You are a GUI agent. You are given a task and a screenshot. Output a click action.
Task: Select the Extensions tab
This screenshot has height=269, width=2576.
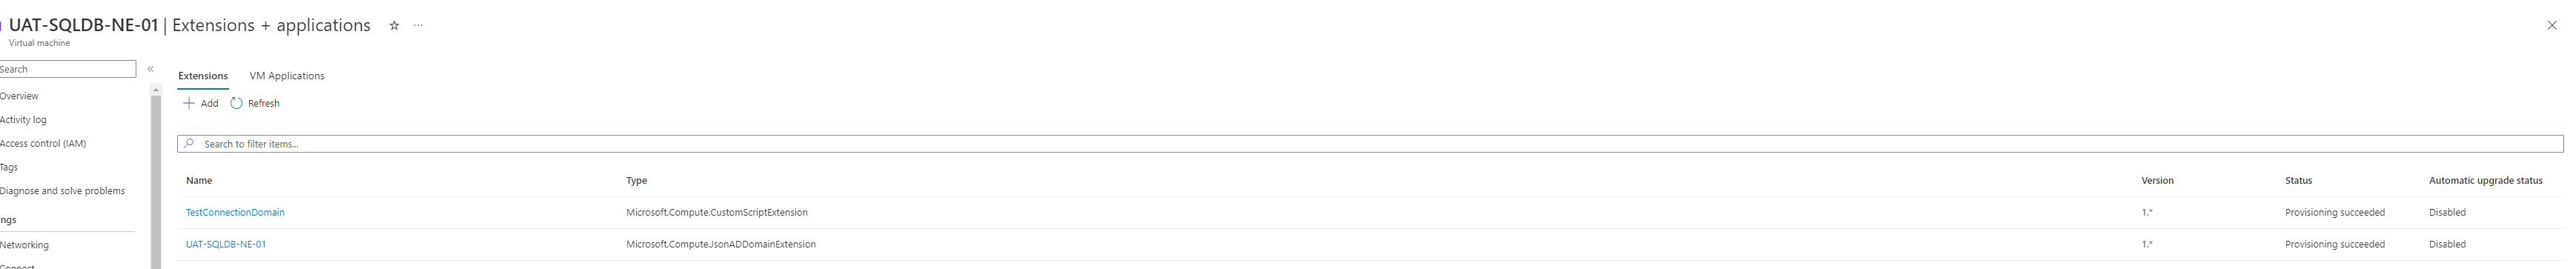[x=203, y=76]
